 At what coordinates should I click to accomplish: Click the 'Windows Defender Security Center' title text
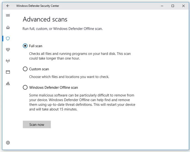click(x=38, y=6)
